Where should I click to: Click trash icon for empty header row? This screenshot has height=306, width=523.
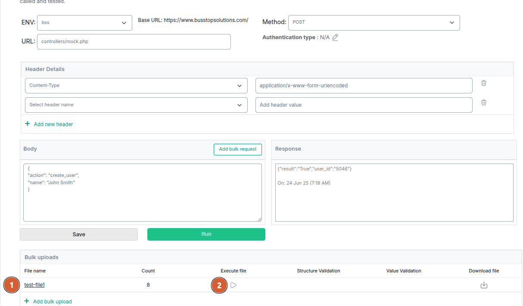coord(484,102)
